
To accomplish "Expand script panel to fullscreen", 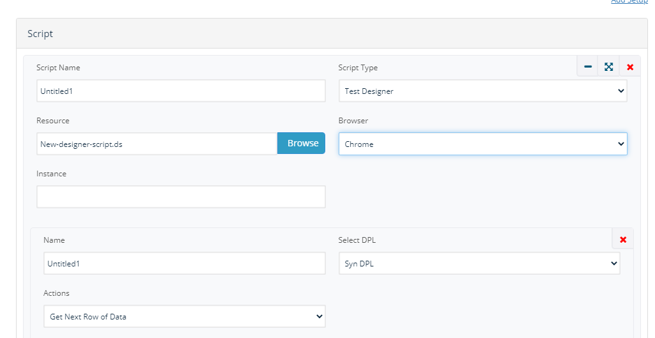I will (609, 67).
